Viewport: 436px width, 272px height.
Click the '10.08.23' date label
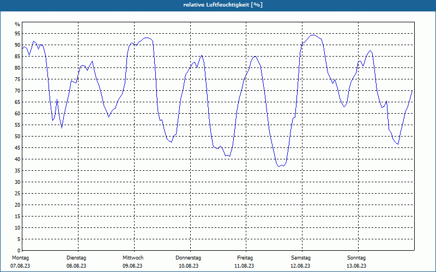point(189,266)
